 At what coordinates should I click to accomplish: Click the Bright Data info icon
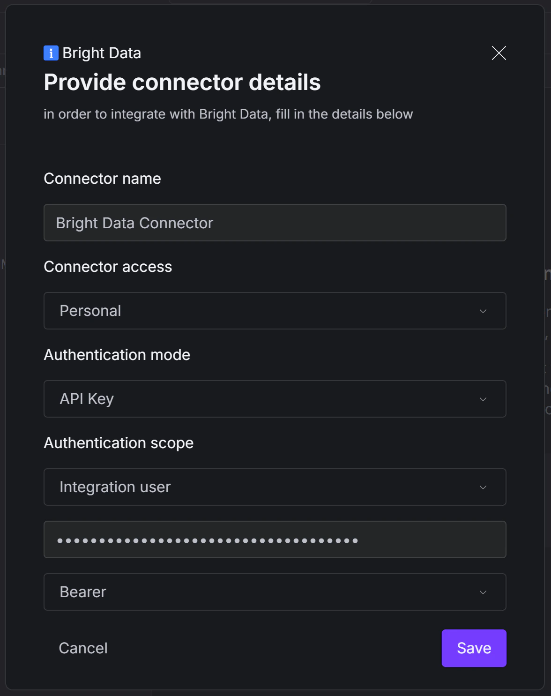pyautogui.click(x=50, y=53)
